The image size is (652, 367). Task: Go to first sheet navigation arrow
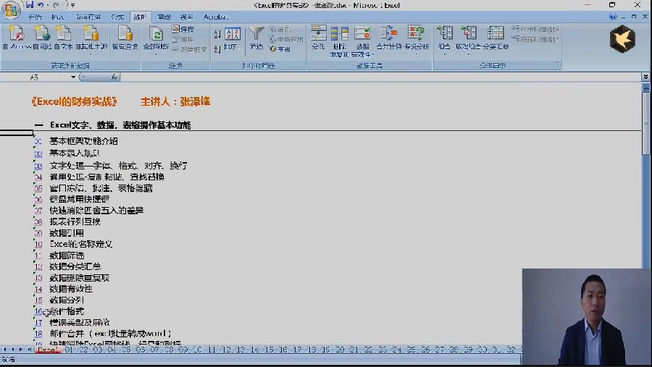[5, 350]
